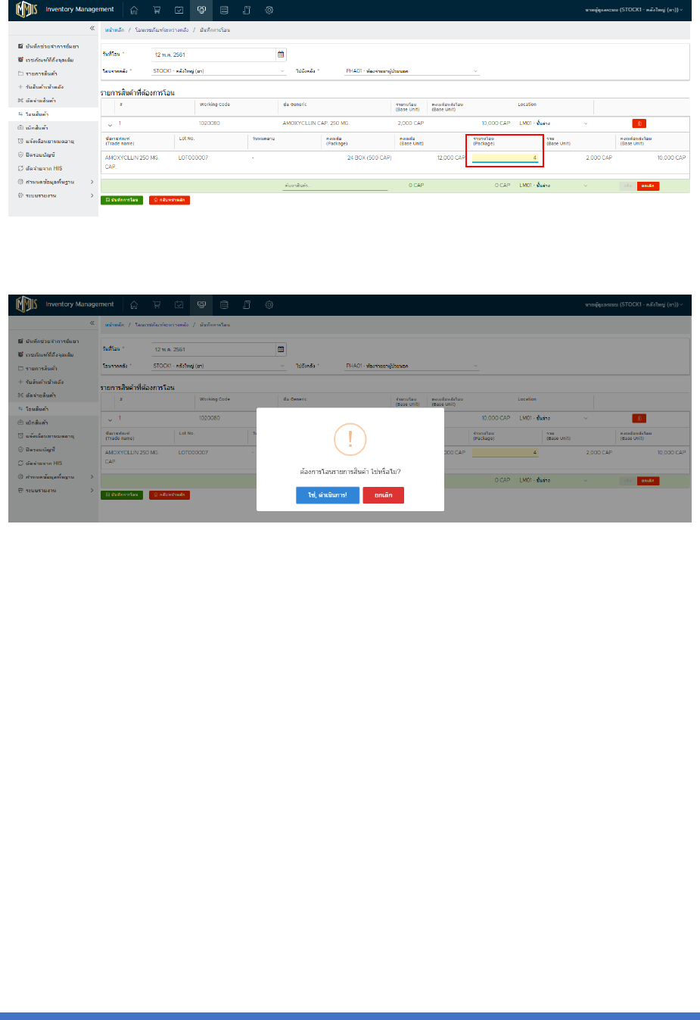This screenshot has height=1020, width=700.
Task: Select the highlighted inventory icon in upper screenshot navbar
Action: coord(201,10)
